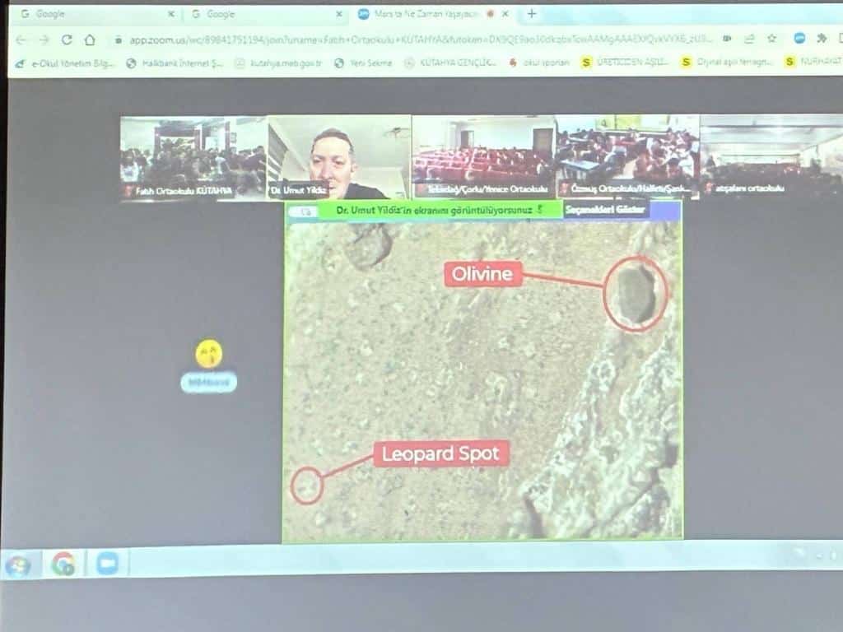Click the browser back arrow
The width and height of the screenshot is (843, 632).
coord(21,39)
